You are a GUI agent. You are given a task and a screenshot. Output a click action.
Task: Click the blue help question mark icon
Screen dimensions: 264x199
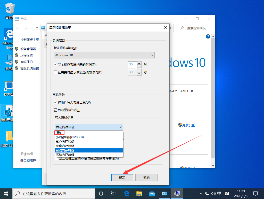coord(208,36)
